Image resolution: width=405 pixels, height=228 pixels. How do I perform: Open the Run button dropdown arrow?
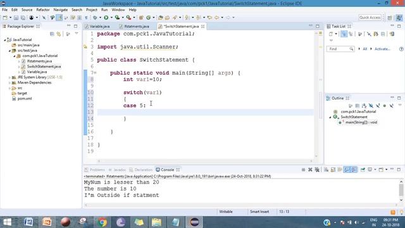pyautogui.click(x=111, y=18)
